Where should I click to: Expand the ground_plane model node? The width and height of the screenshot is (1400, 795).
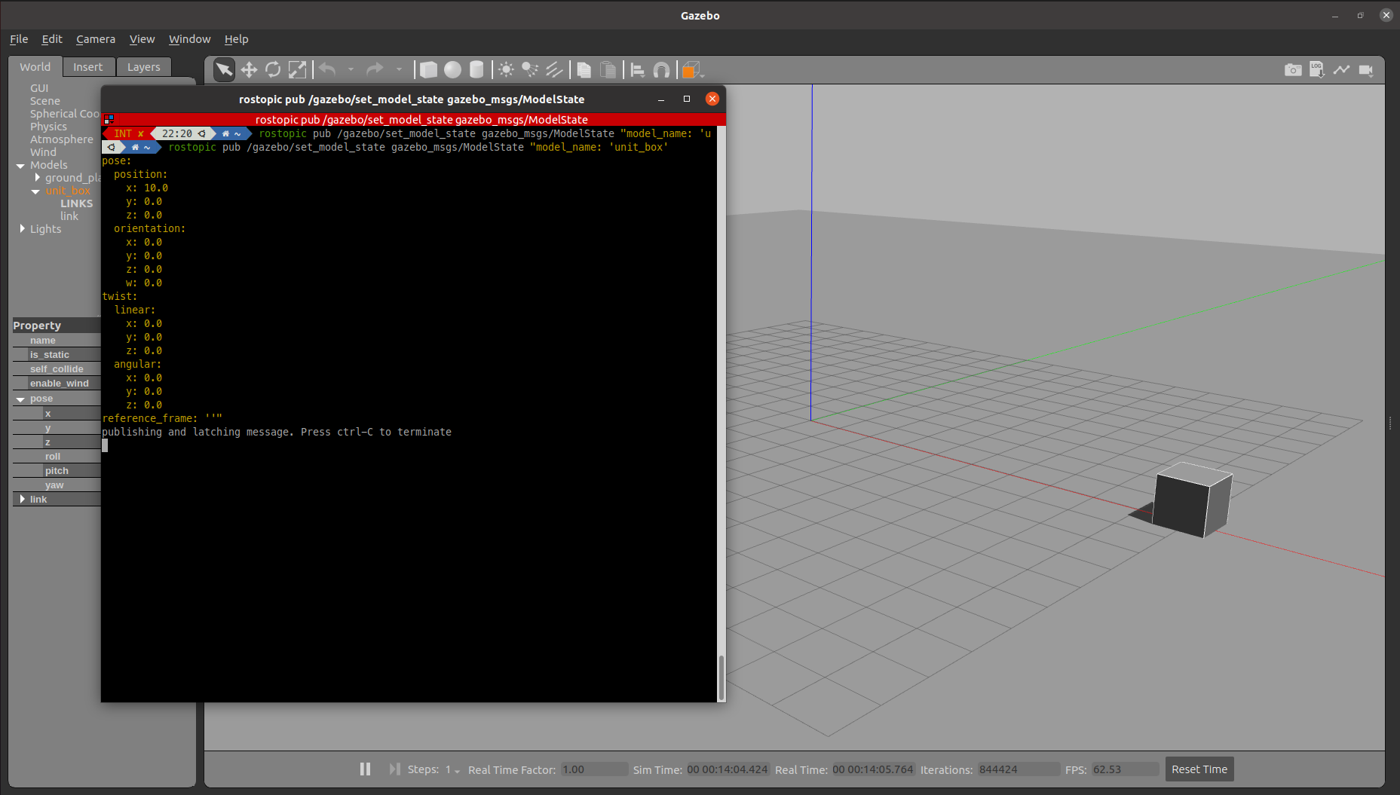(37, 178)
